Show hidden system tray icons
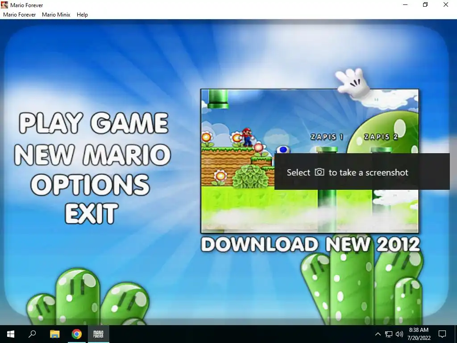The image size is (457, 343). pos(378,334)
